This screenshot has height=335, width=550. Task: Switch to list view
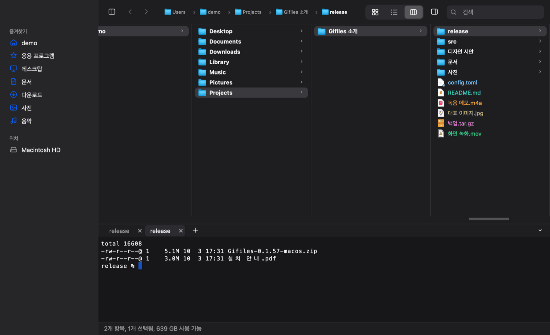pyautogui.click(x=394, y=12)
